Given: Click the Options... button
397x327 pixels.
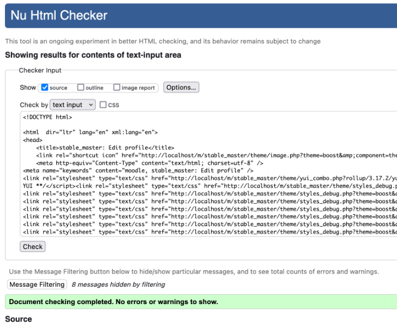Looking at the screenshot, I should tap(181, 87).
